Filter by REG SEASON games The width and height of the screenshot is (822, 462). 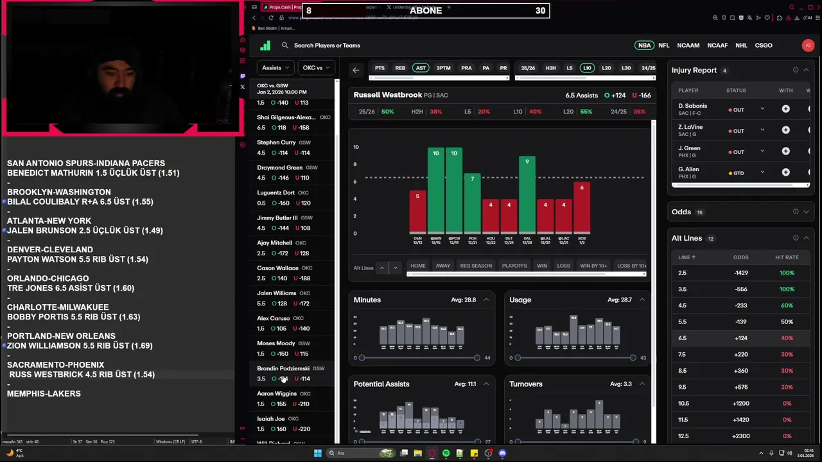coord(476,266)
